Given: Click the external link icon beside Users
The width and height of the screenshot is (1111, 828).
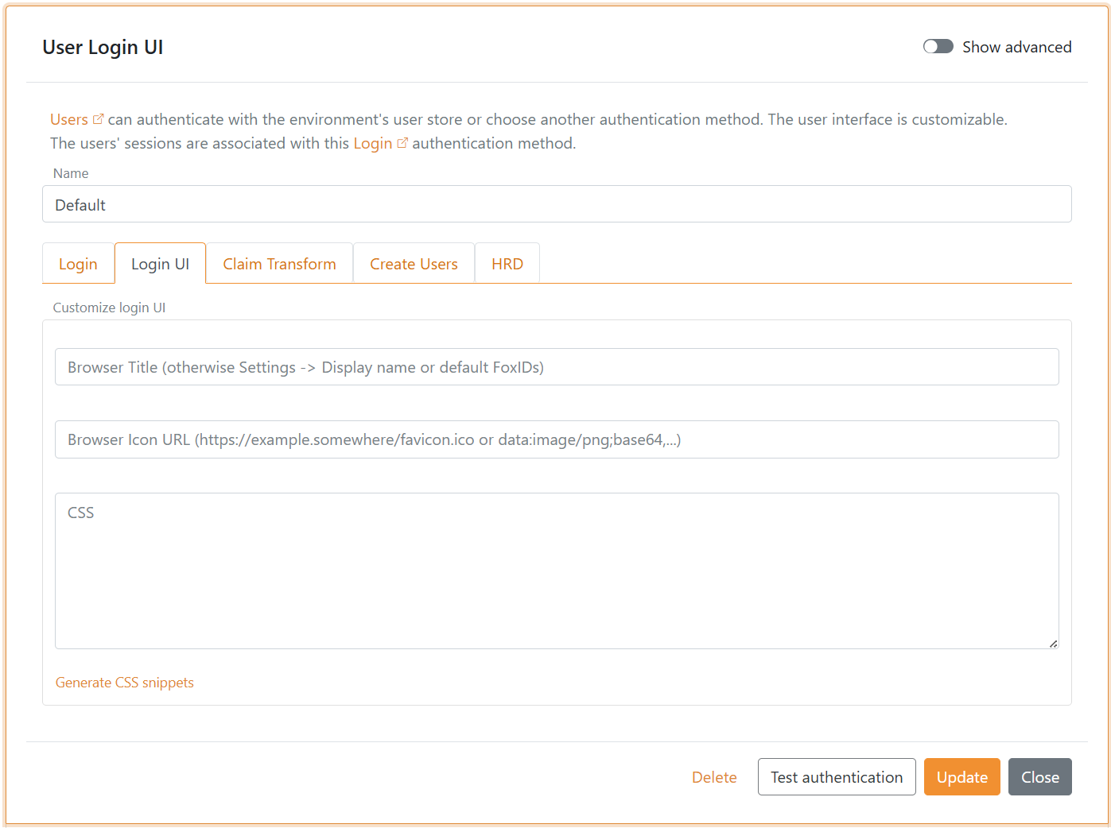Looking at the screenshot, I should click(99, 118).
